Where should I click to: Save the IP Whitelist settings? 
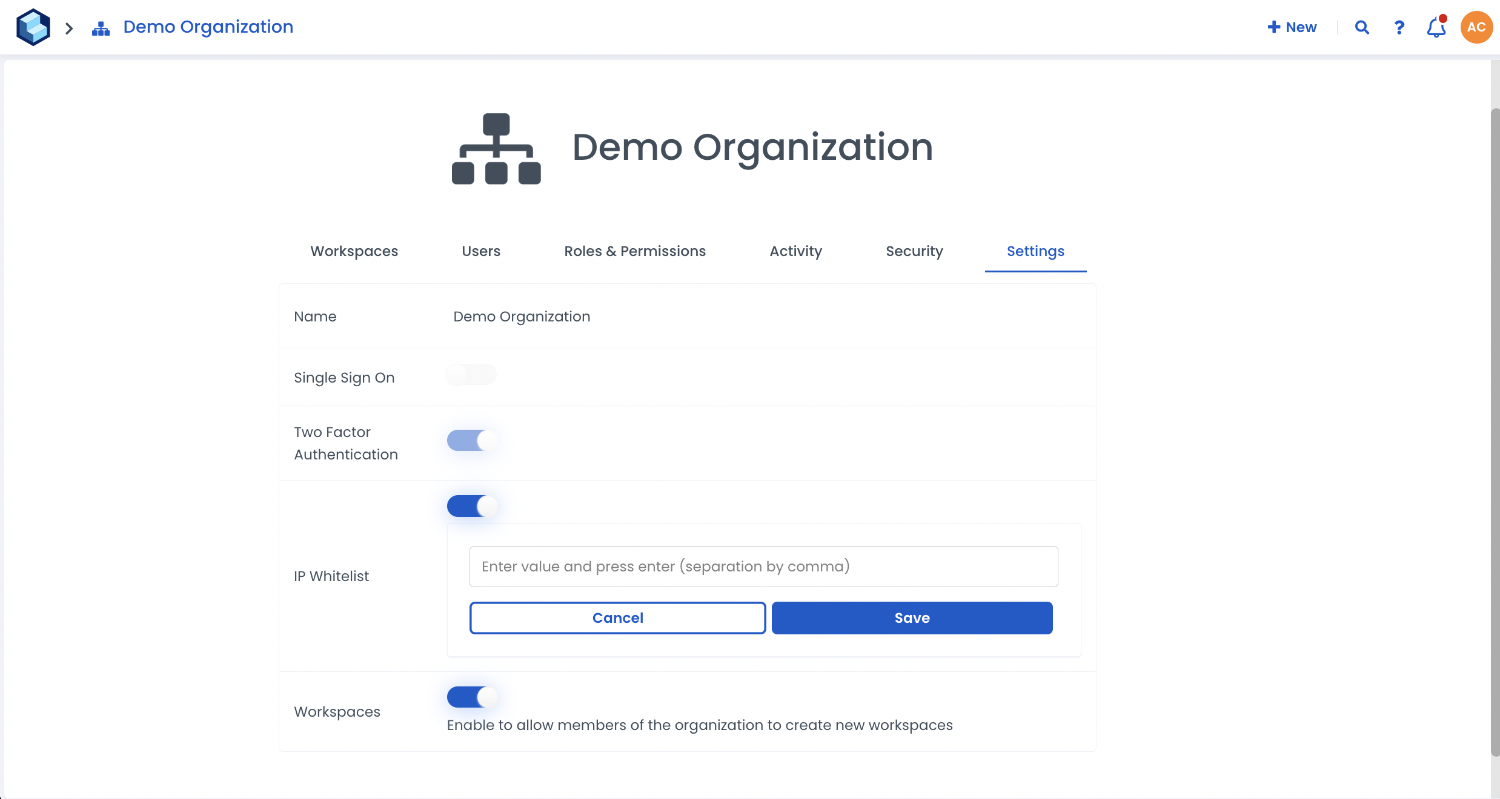coord(912,618)
